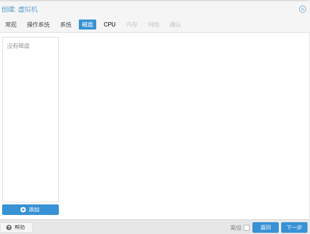Click the 返回 button
This screenshot has width=310, height=234.
coord(266,227)
